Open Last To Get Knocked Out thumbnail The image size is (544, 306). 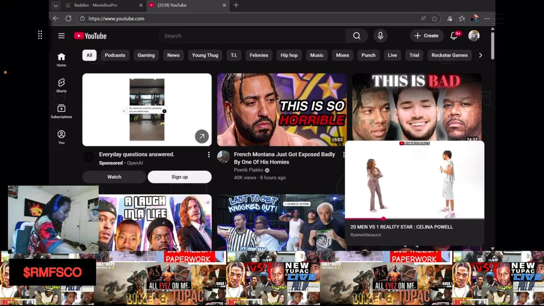[x=280, y=223]
